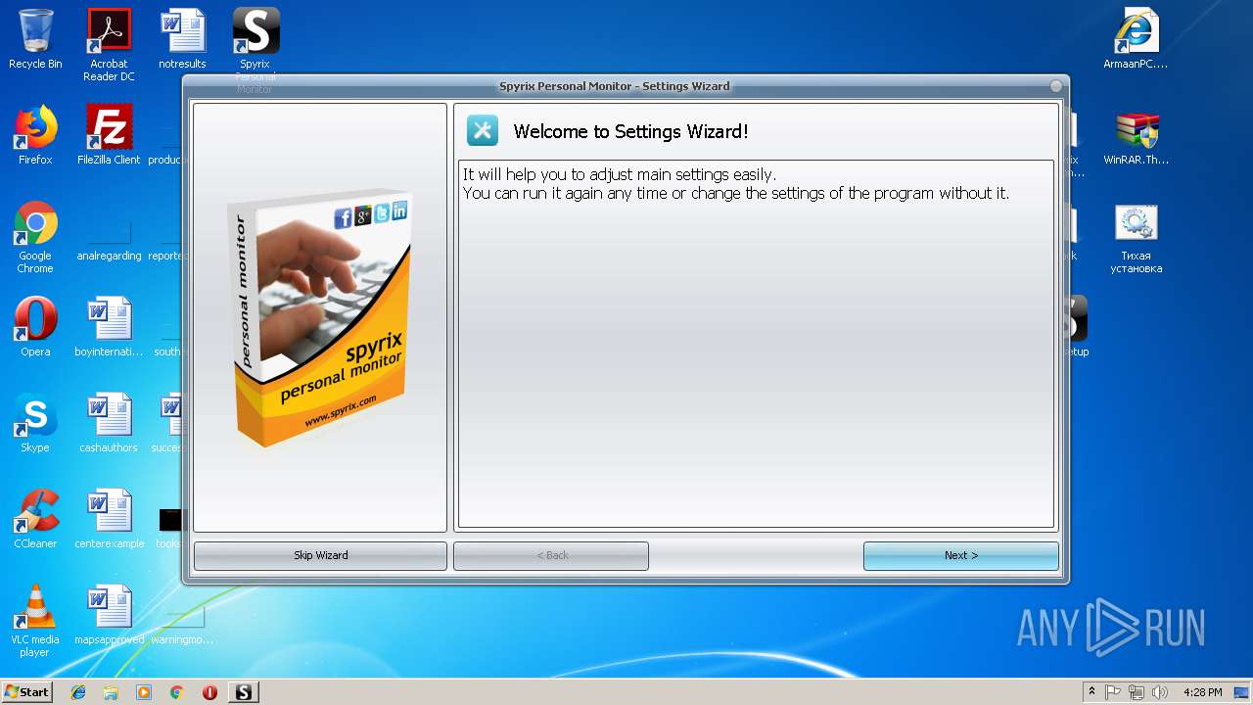Image resolution: width=1253 pixels, height=705 pixels.
Task: Open the volume speaker tray icon
Action: click(1160, 692)
